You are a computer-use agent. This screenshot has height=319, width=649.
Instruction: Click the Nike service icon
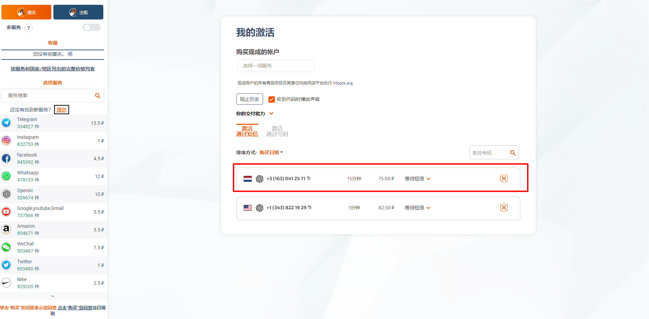point(6,283)
